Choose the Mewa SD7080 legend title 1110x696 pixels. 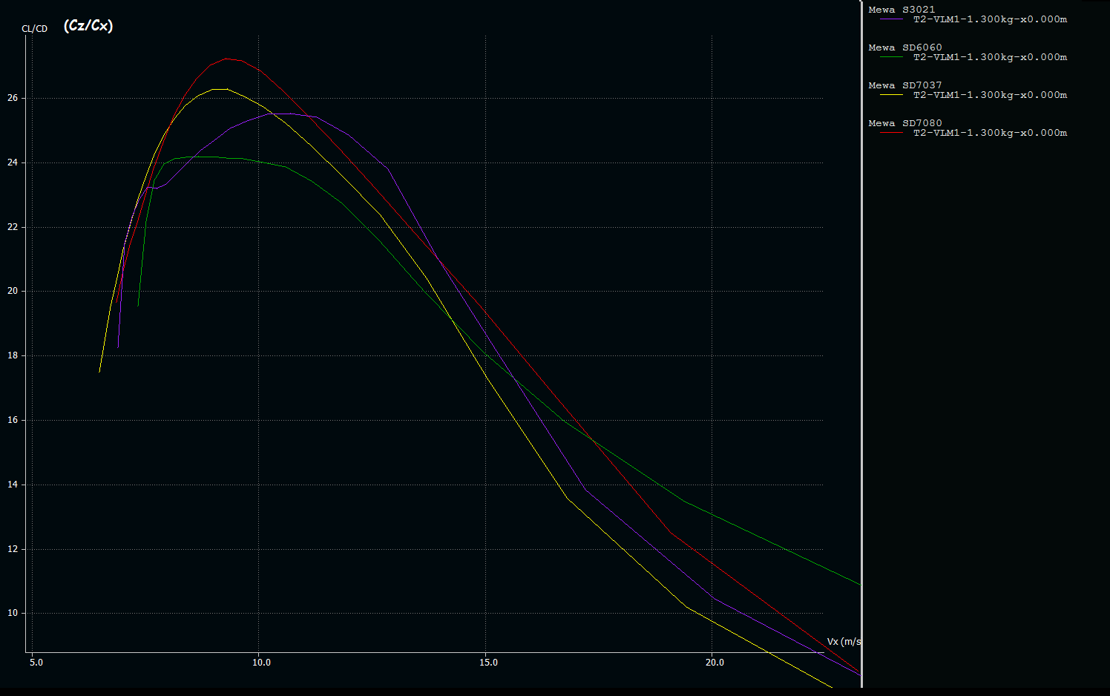(x=904, y=123)
